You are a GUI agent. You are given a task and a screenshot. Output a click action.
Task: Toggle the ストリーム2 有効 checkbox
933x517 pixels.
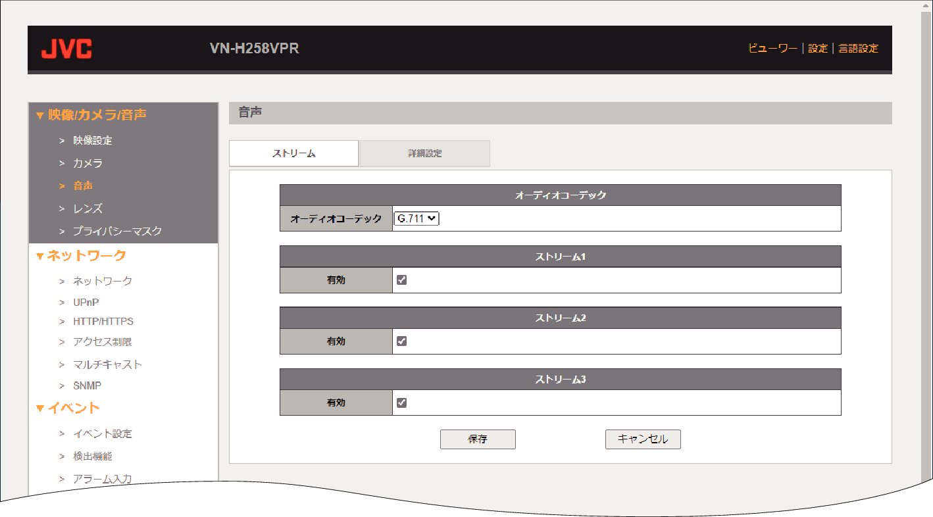coord(402,341)
